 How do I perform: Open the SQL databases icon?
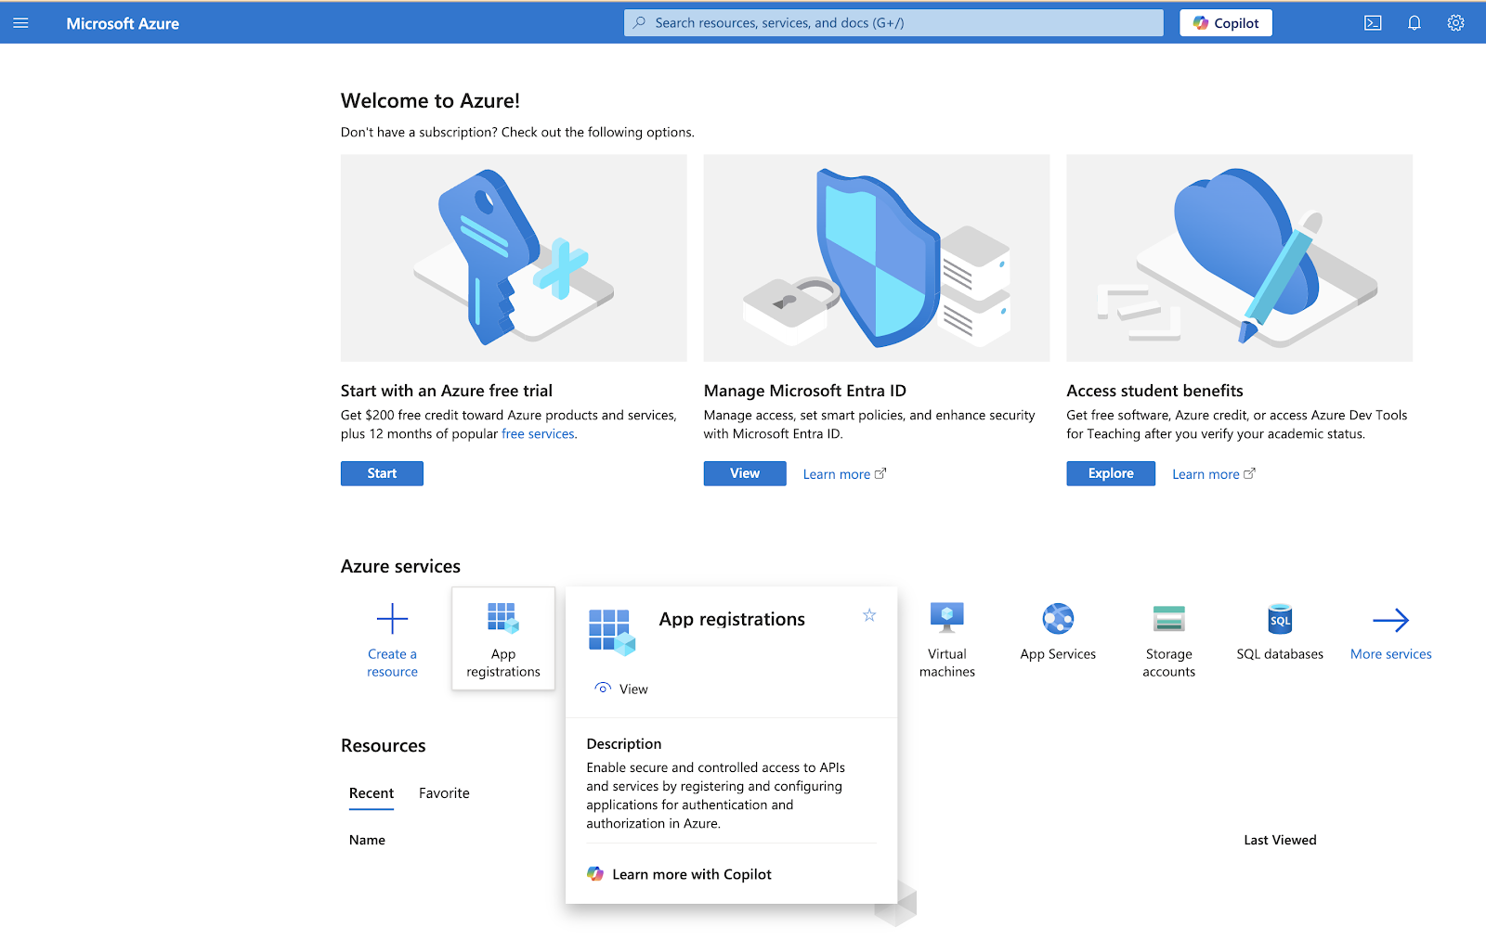(x=1280, y=619)
